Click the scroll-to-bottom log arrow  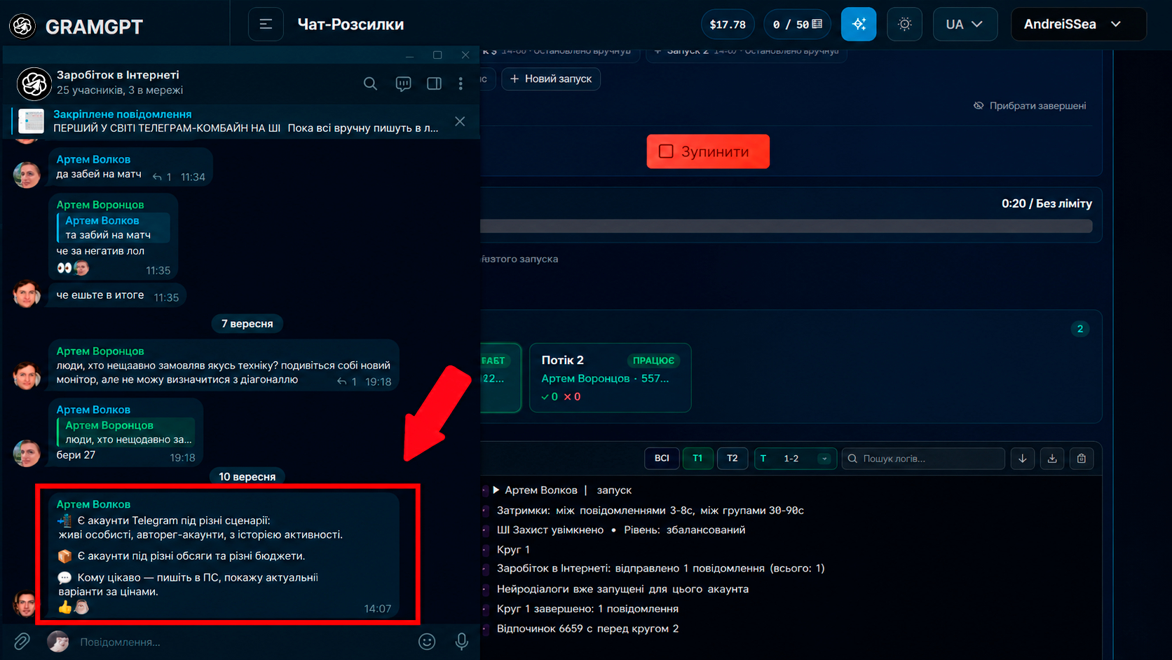click(1023, 458)
